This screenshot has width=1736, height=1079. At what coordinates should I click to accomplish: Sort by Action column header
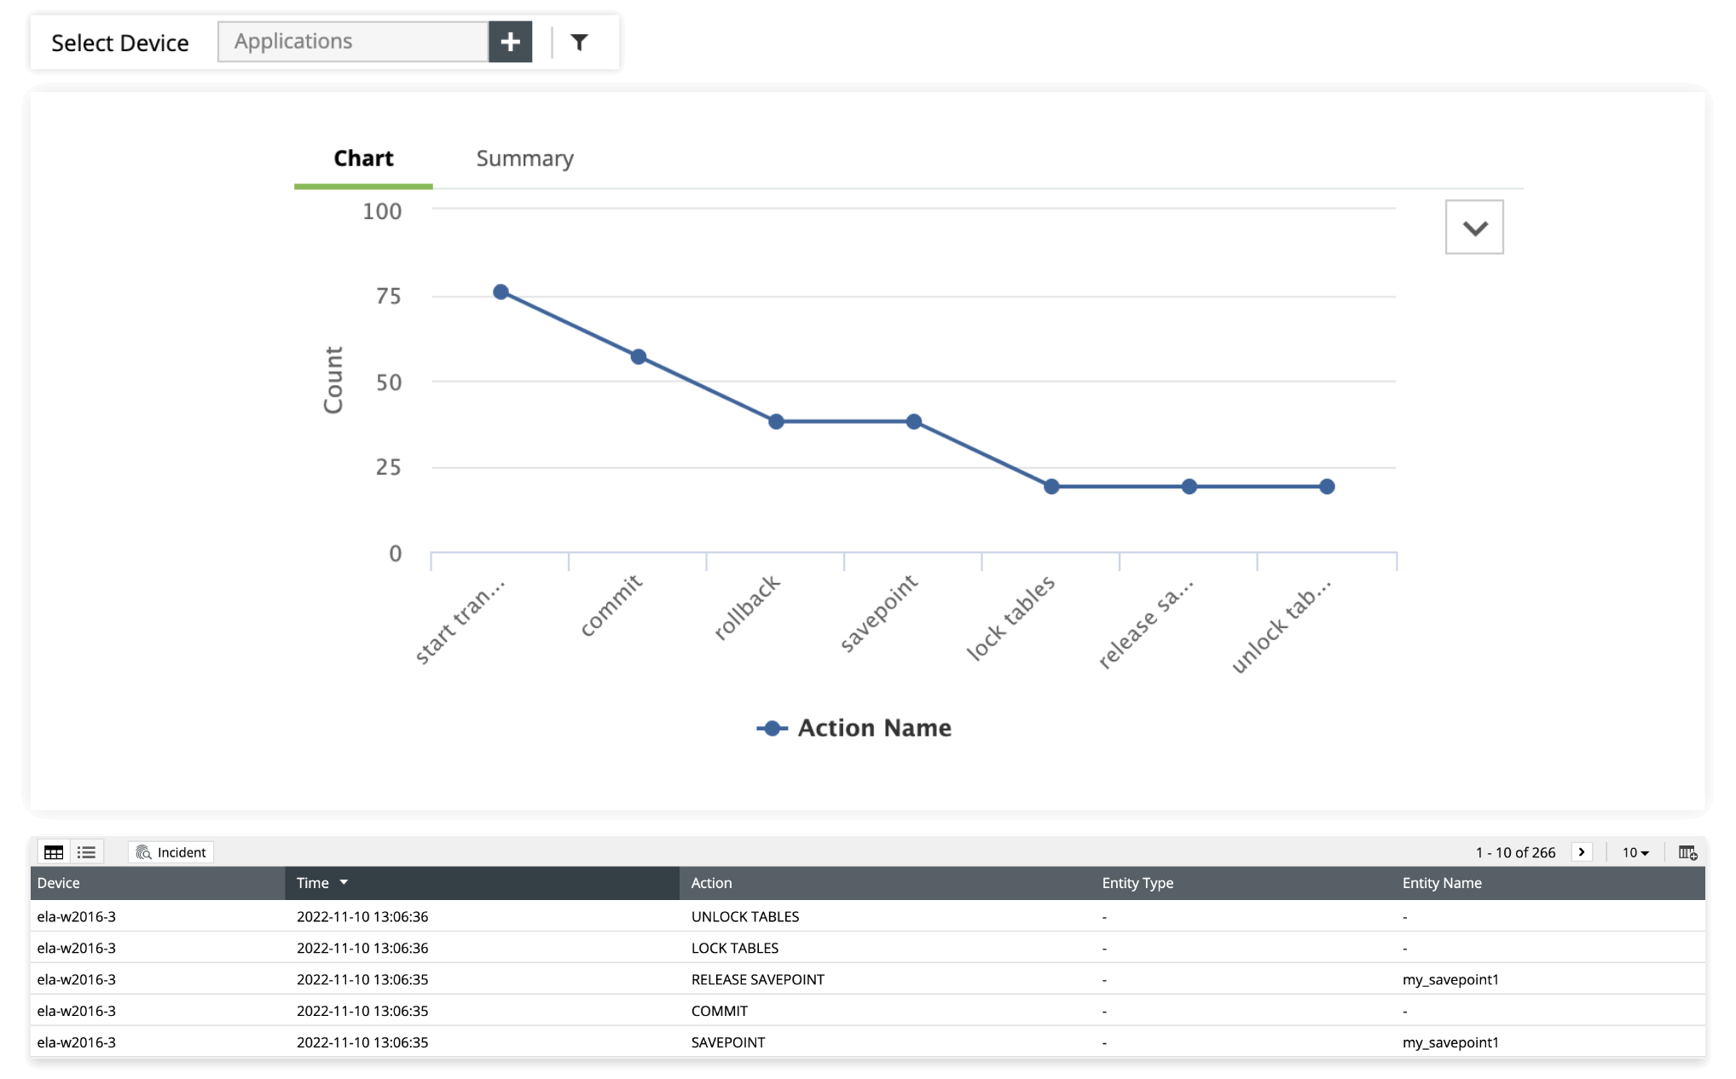point(712,884)
